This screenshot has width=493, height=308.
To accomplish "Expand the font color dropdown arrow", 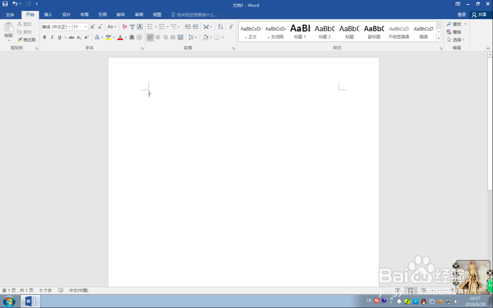I will tap(126, 37).
